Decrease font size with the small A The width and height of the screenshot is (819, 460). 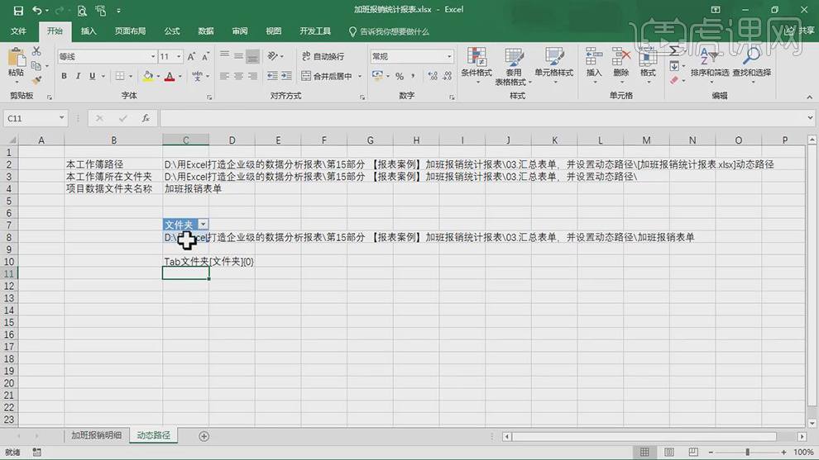pos(205,56)
